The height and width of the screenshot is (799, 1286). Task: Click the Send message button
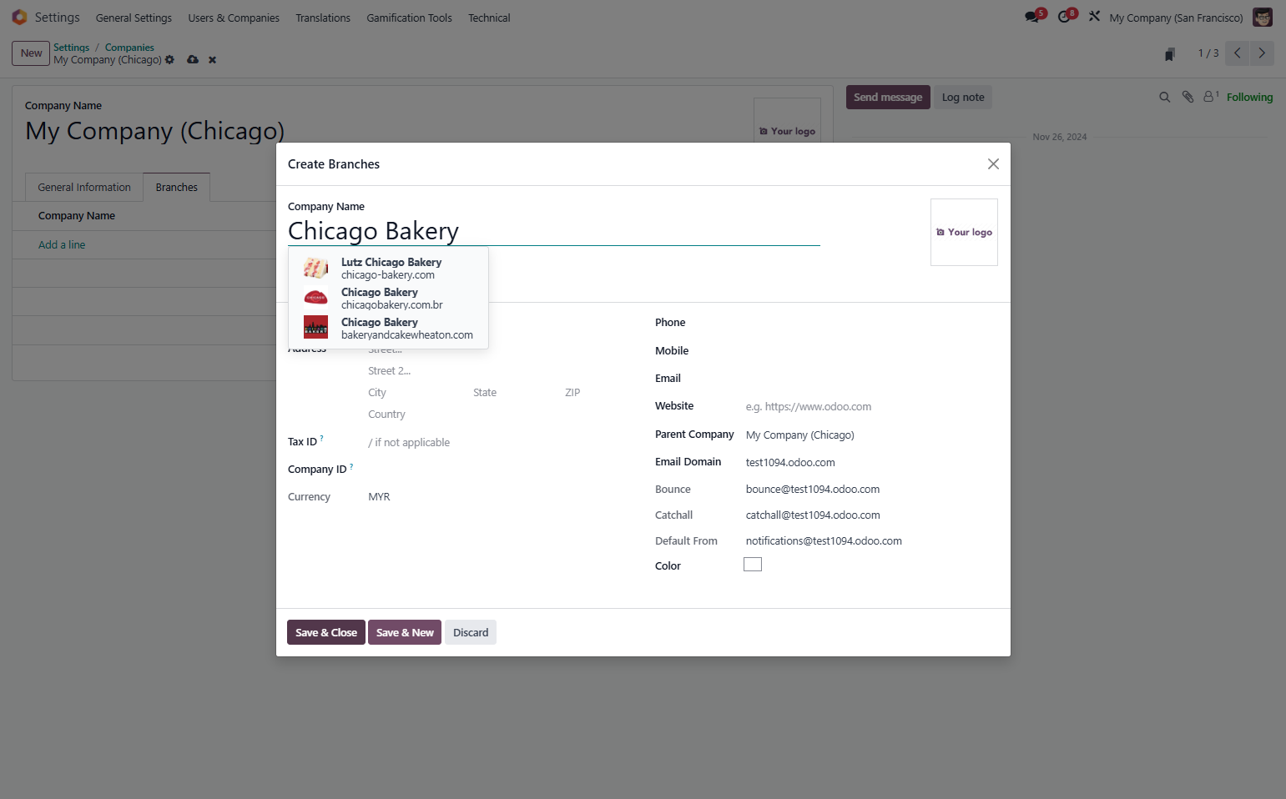(x=888, y=98)
